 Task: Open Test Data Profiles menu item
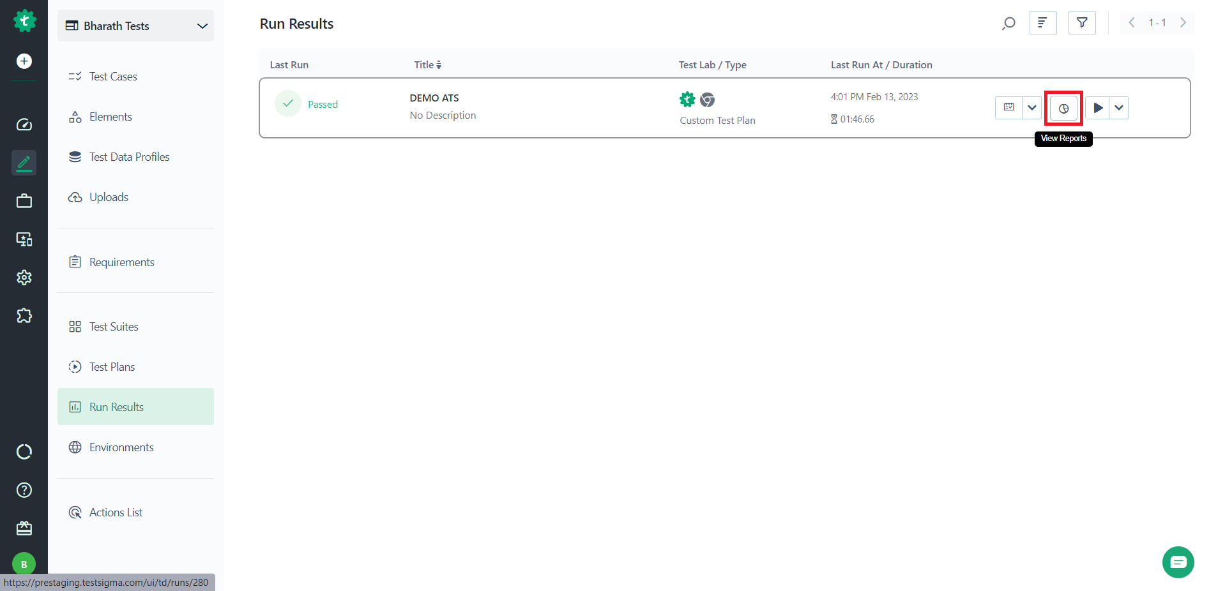click(135, 157)
